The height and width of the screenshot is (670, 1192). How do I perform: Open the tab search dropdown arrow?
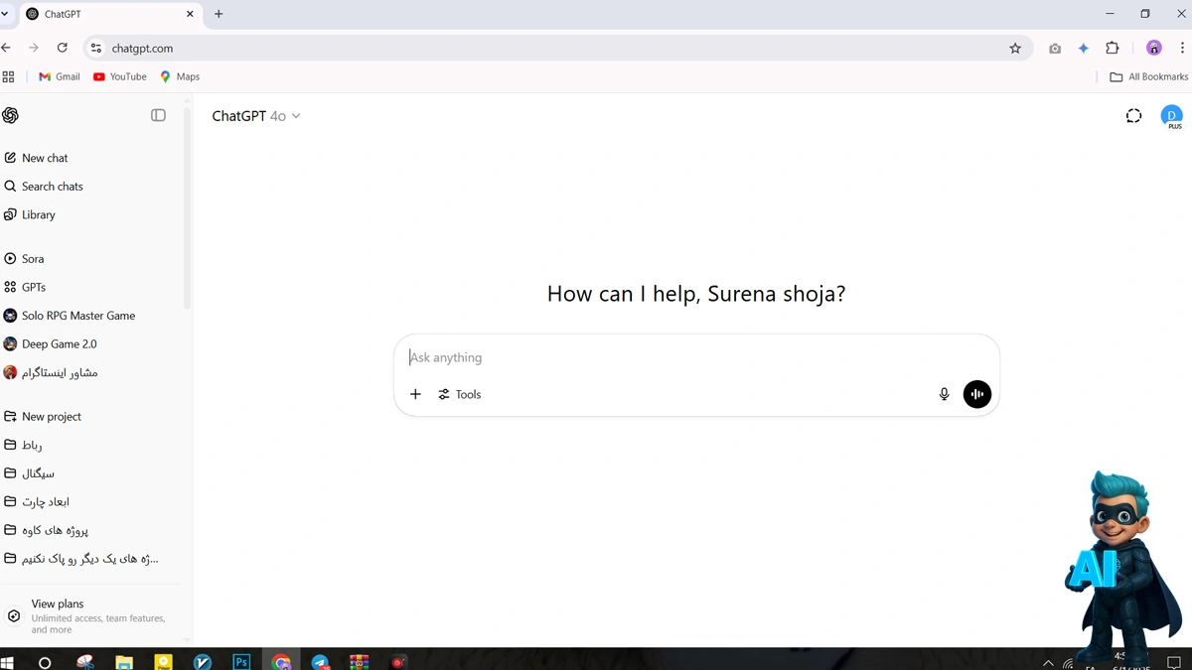coord(5,14)
